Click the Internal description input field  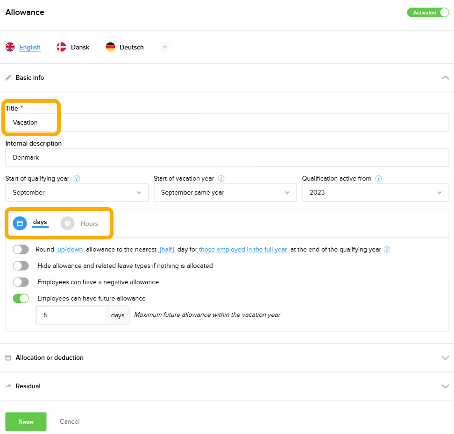pyautogui.click(x=227, y=158)
